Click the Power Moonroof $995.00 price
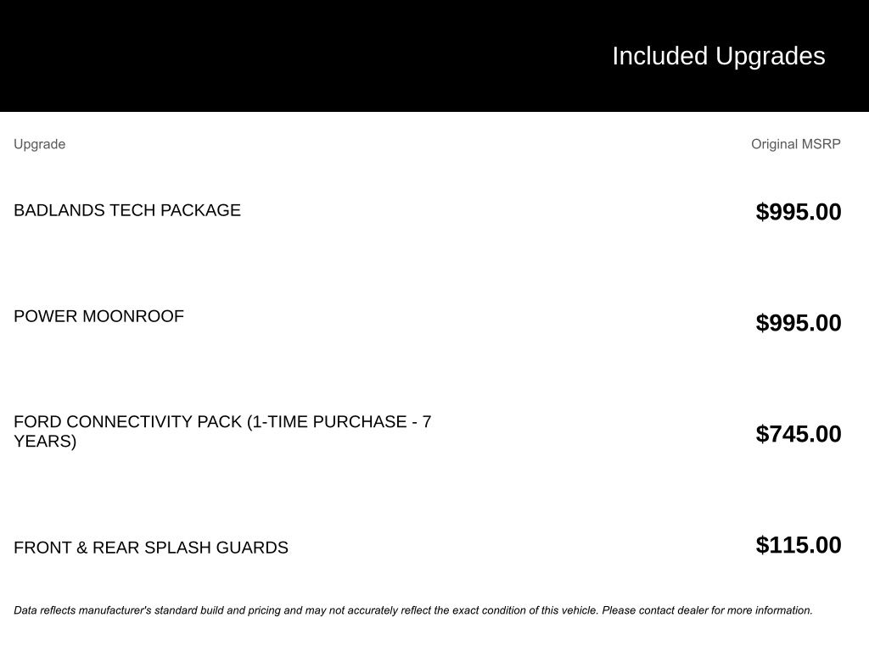 (x=798, y=323)
